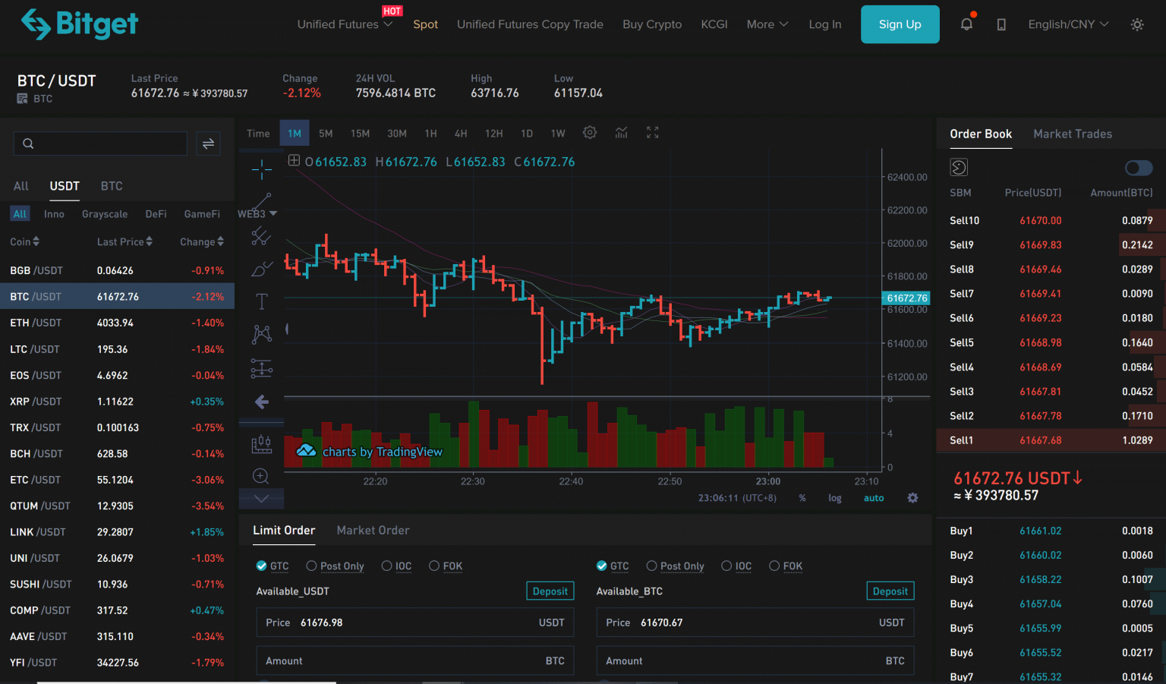
Task: Open the chart settings gear
Action: (590, 132)
